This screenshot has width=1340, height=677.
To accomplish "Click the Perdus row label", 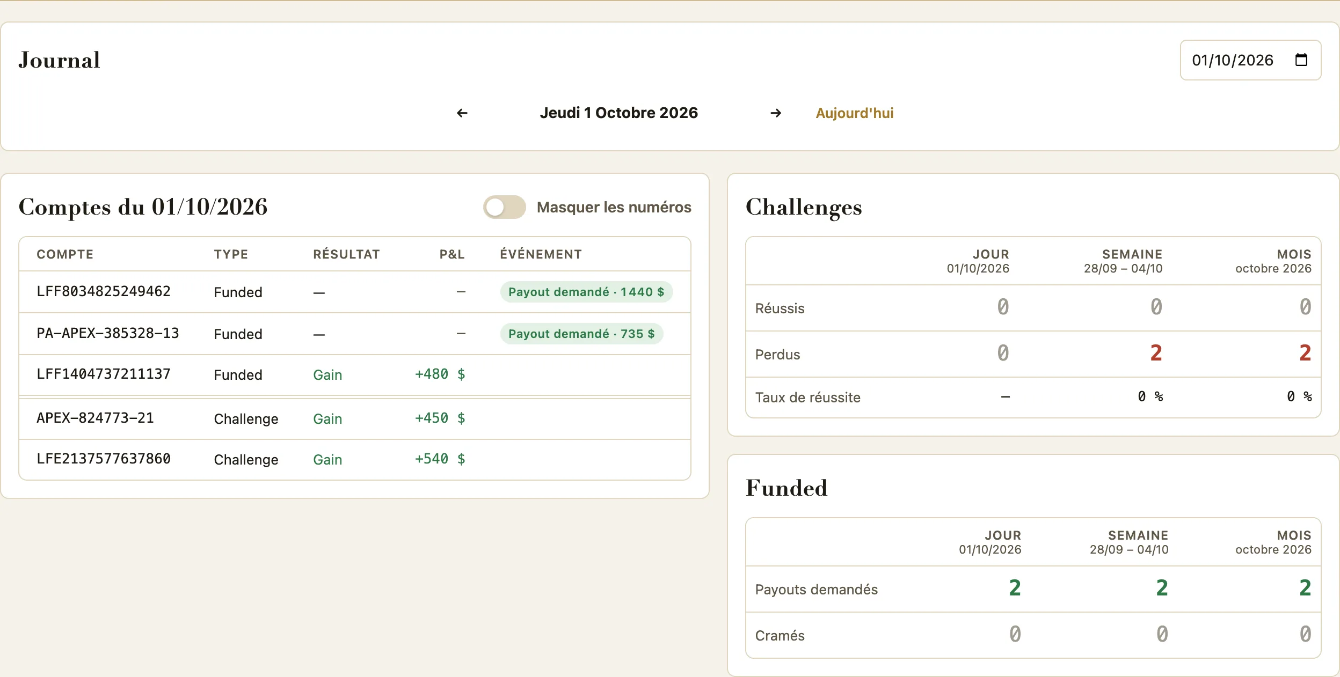I will point(777,355).
